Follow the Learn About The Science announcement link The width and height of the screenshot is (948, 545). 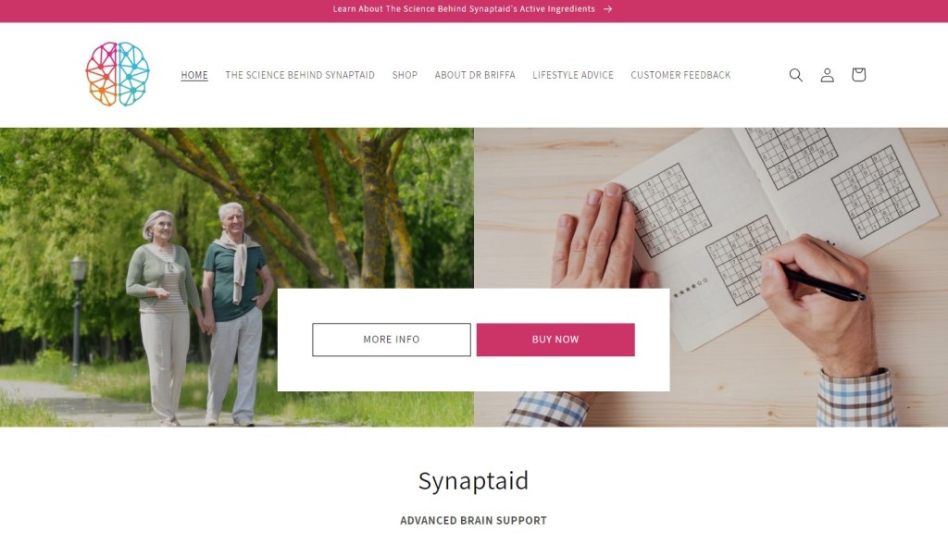pyautogui.click(x=464, y=9)
